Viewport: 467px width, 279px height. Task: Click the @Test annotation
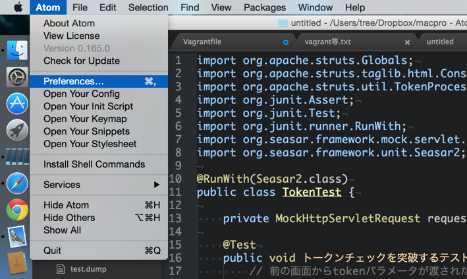pos(239,245)
